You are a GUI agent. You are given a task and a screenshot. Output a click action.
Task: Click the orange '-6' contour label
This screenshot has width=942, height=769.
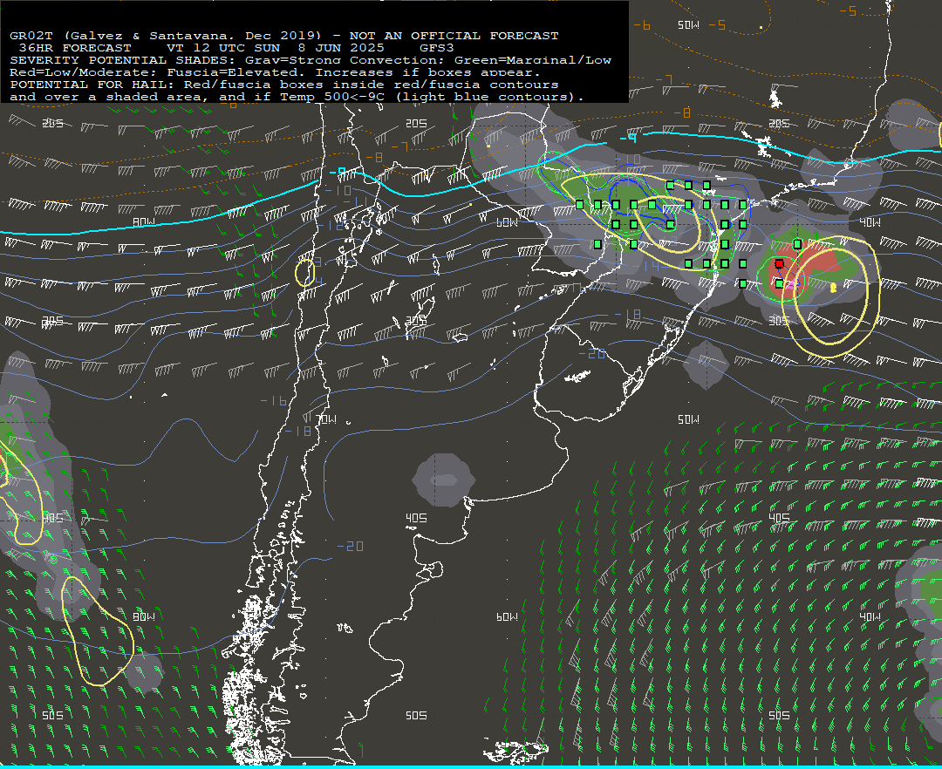pyautogui.click(x=642, y=25)
